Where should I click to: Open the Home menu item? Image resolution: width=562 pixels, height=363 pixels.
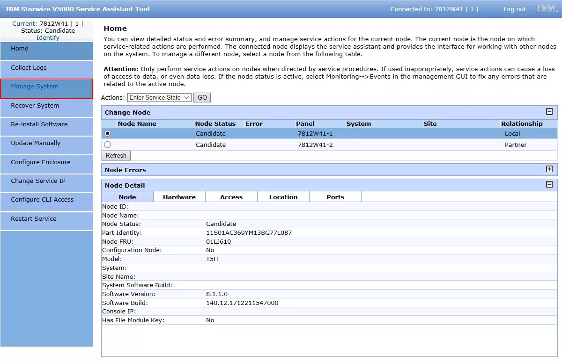point(47,51)
